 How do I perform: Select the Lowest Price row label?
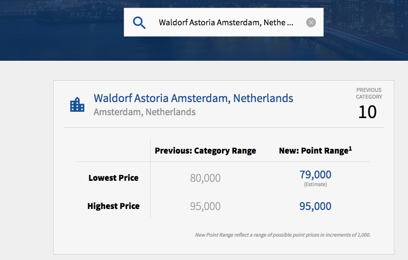113,178
